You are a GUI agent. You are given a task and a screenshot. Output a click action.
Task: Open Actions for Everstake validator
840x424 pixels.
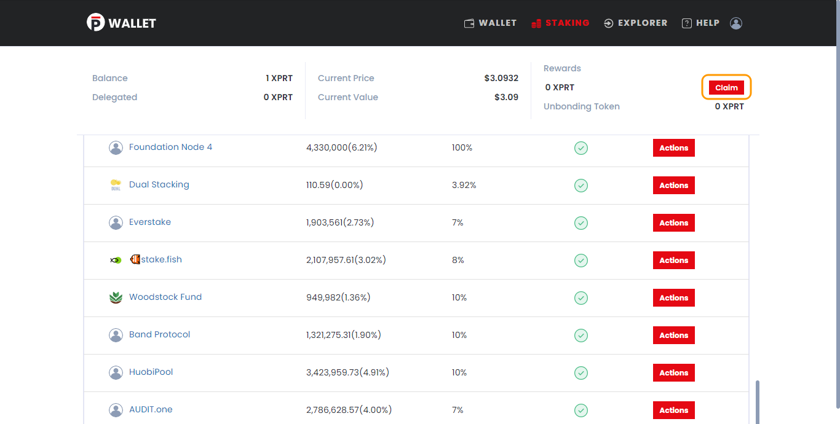pos(674,223)
